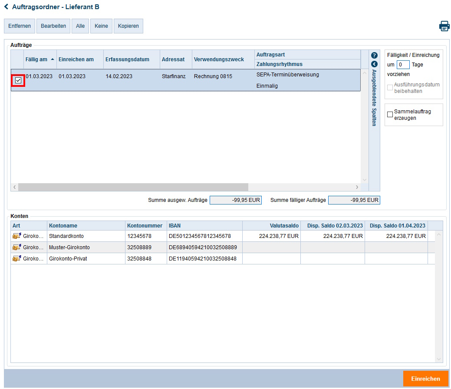Click the 14.02.2023 entry date cell
This screenshot has height=389, width=451.
[x=119, y=76]
